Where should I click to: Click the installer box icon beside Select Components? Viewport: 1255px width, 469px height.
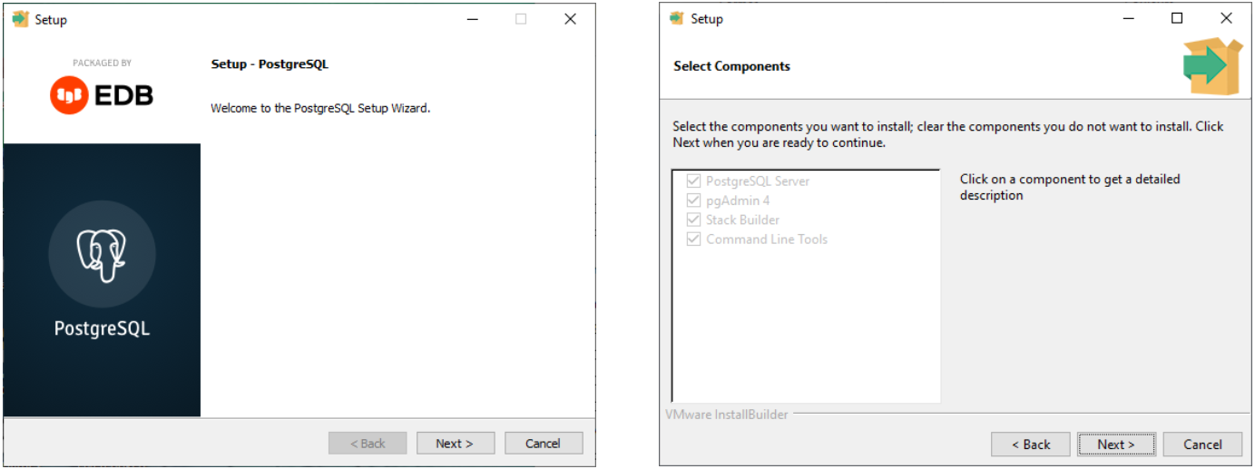1212,66
